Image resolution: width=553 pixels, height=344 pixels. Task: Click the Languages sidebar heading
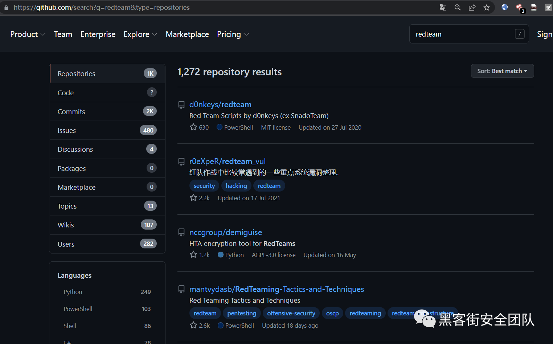coord(74,276)
